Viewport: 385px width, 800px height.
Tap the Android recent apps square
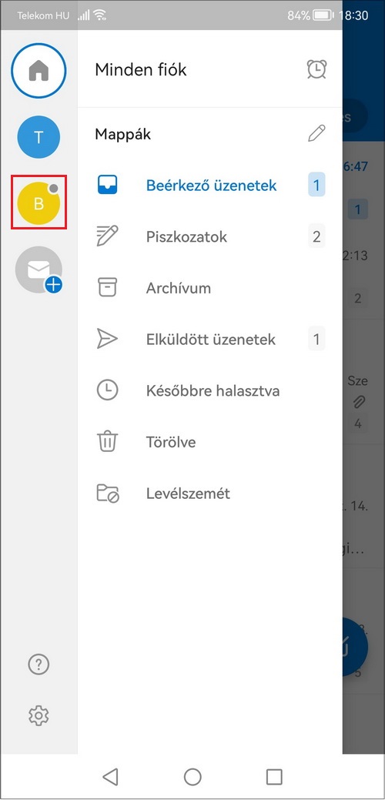274,777
